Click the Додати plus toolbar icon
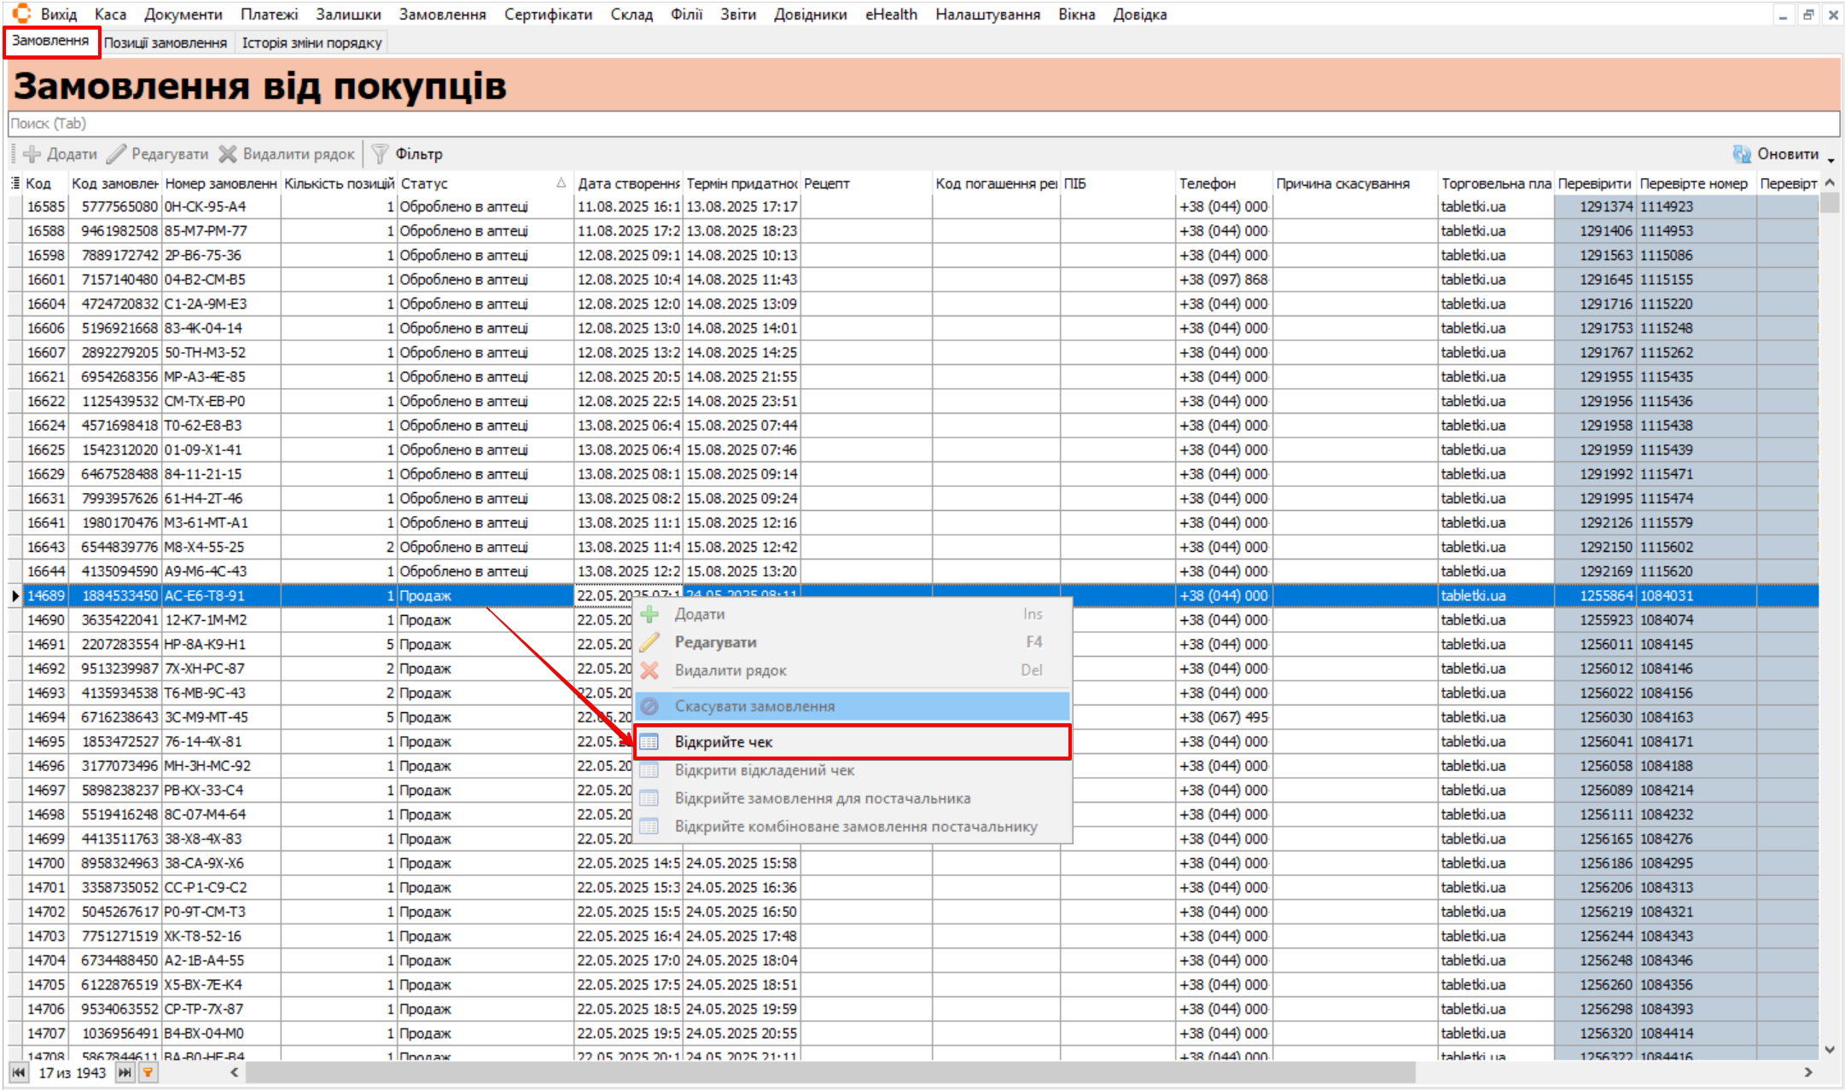This screenshot has height=1090, width=1845. 32,154
